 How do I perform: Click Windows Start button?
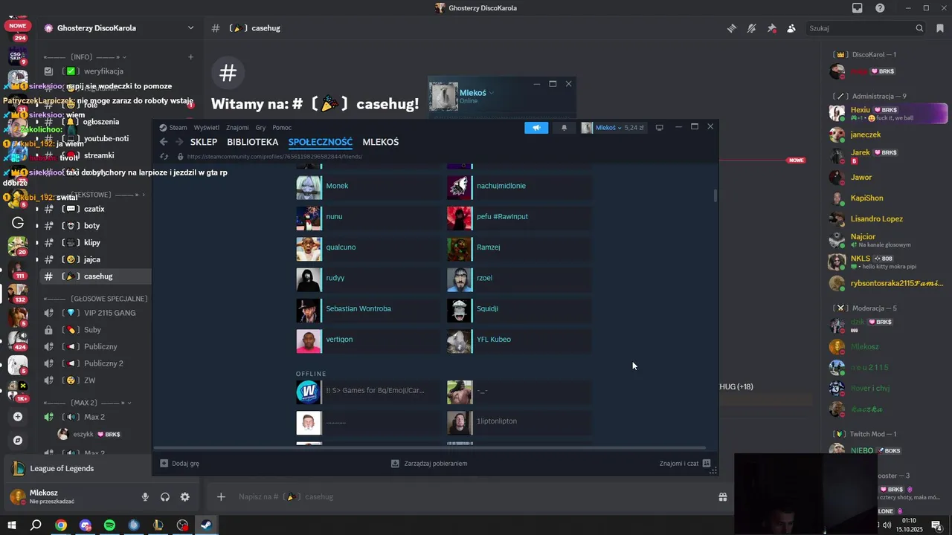click(11, 525)
